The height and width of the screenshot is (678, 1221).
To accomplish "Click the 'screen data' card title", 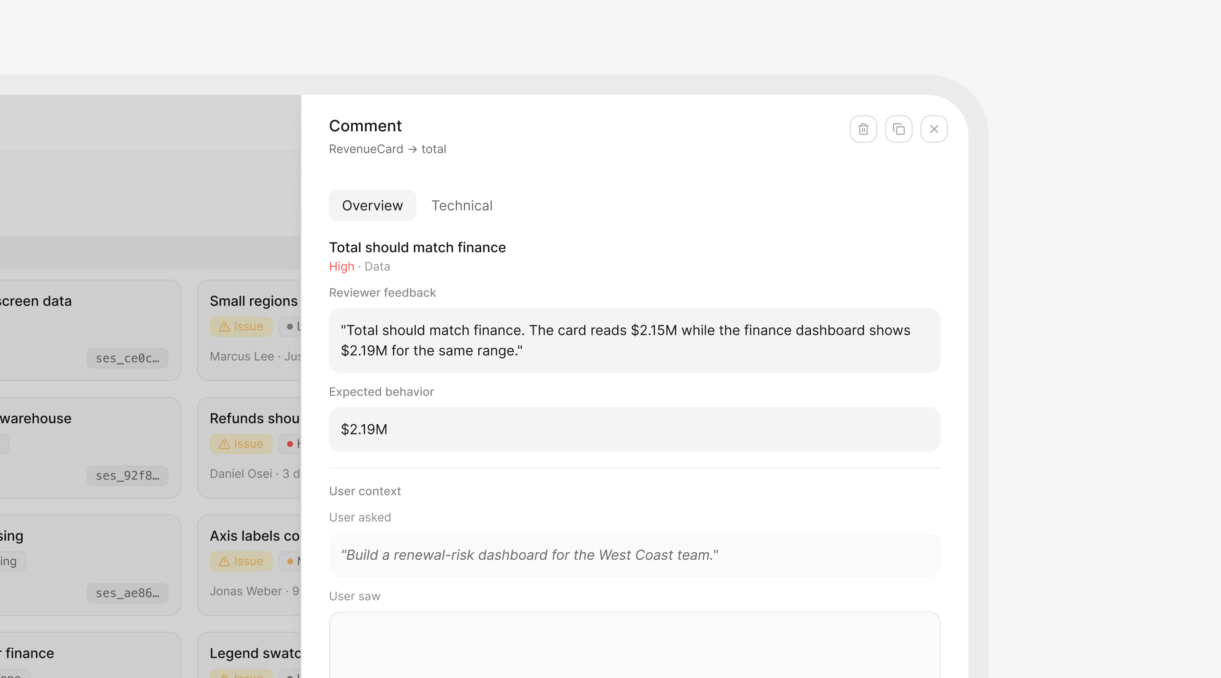I will [x=36, y=301].
